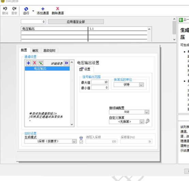Click the top pane scroll-down arrow
The height and width of the screenshot is (181, 189).
pyautogui.click(x=174, y=40)
